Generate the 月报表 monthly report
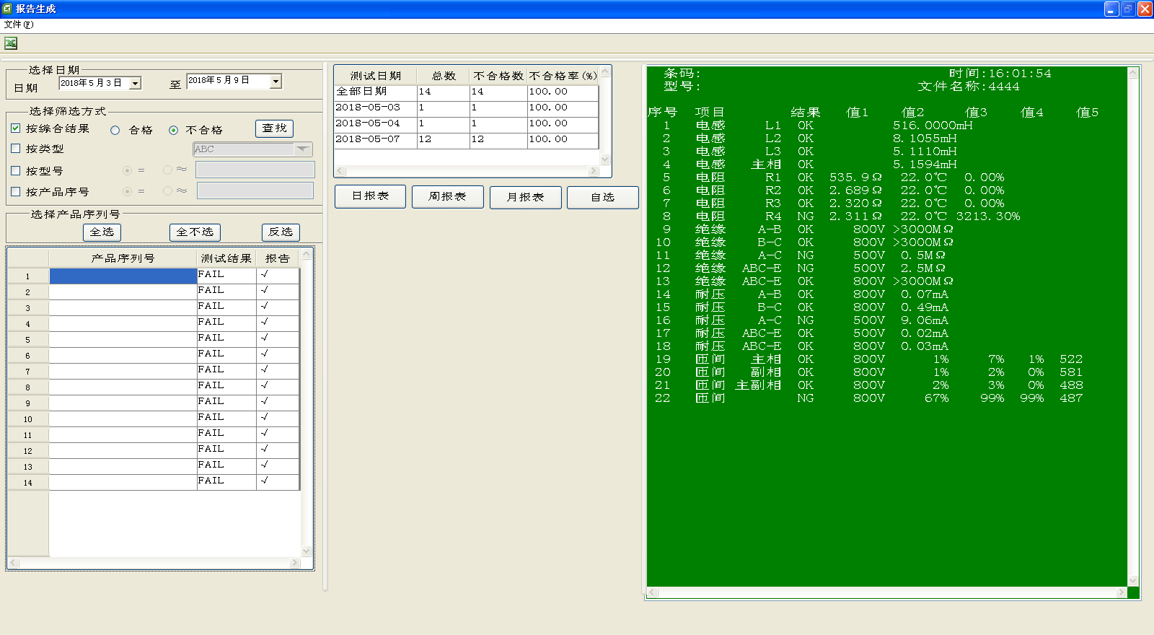 [x=525, y=197]
